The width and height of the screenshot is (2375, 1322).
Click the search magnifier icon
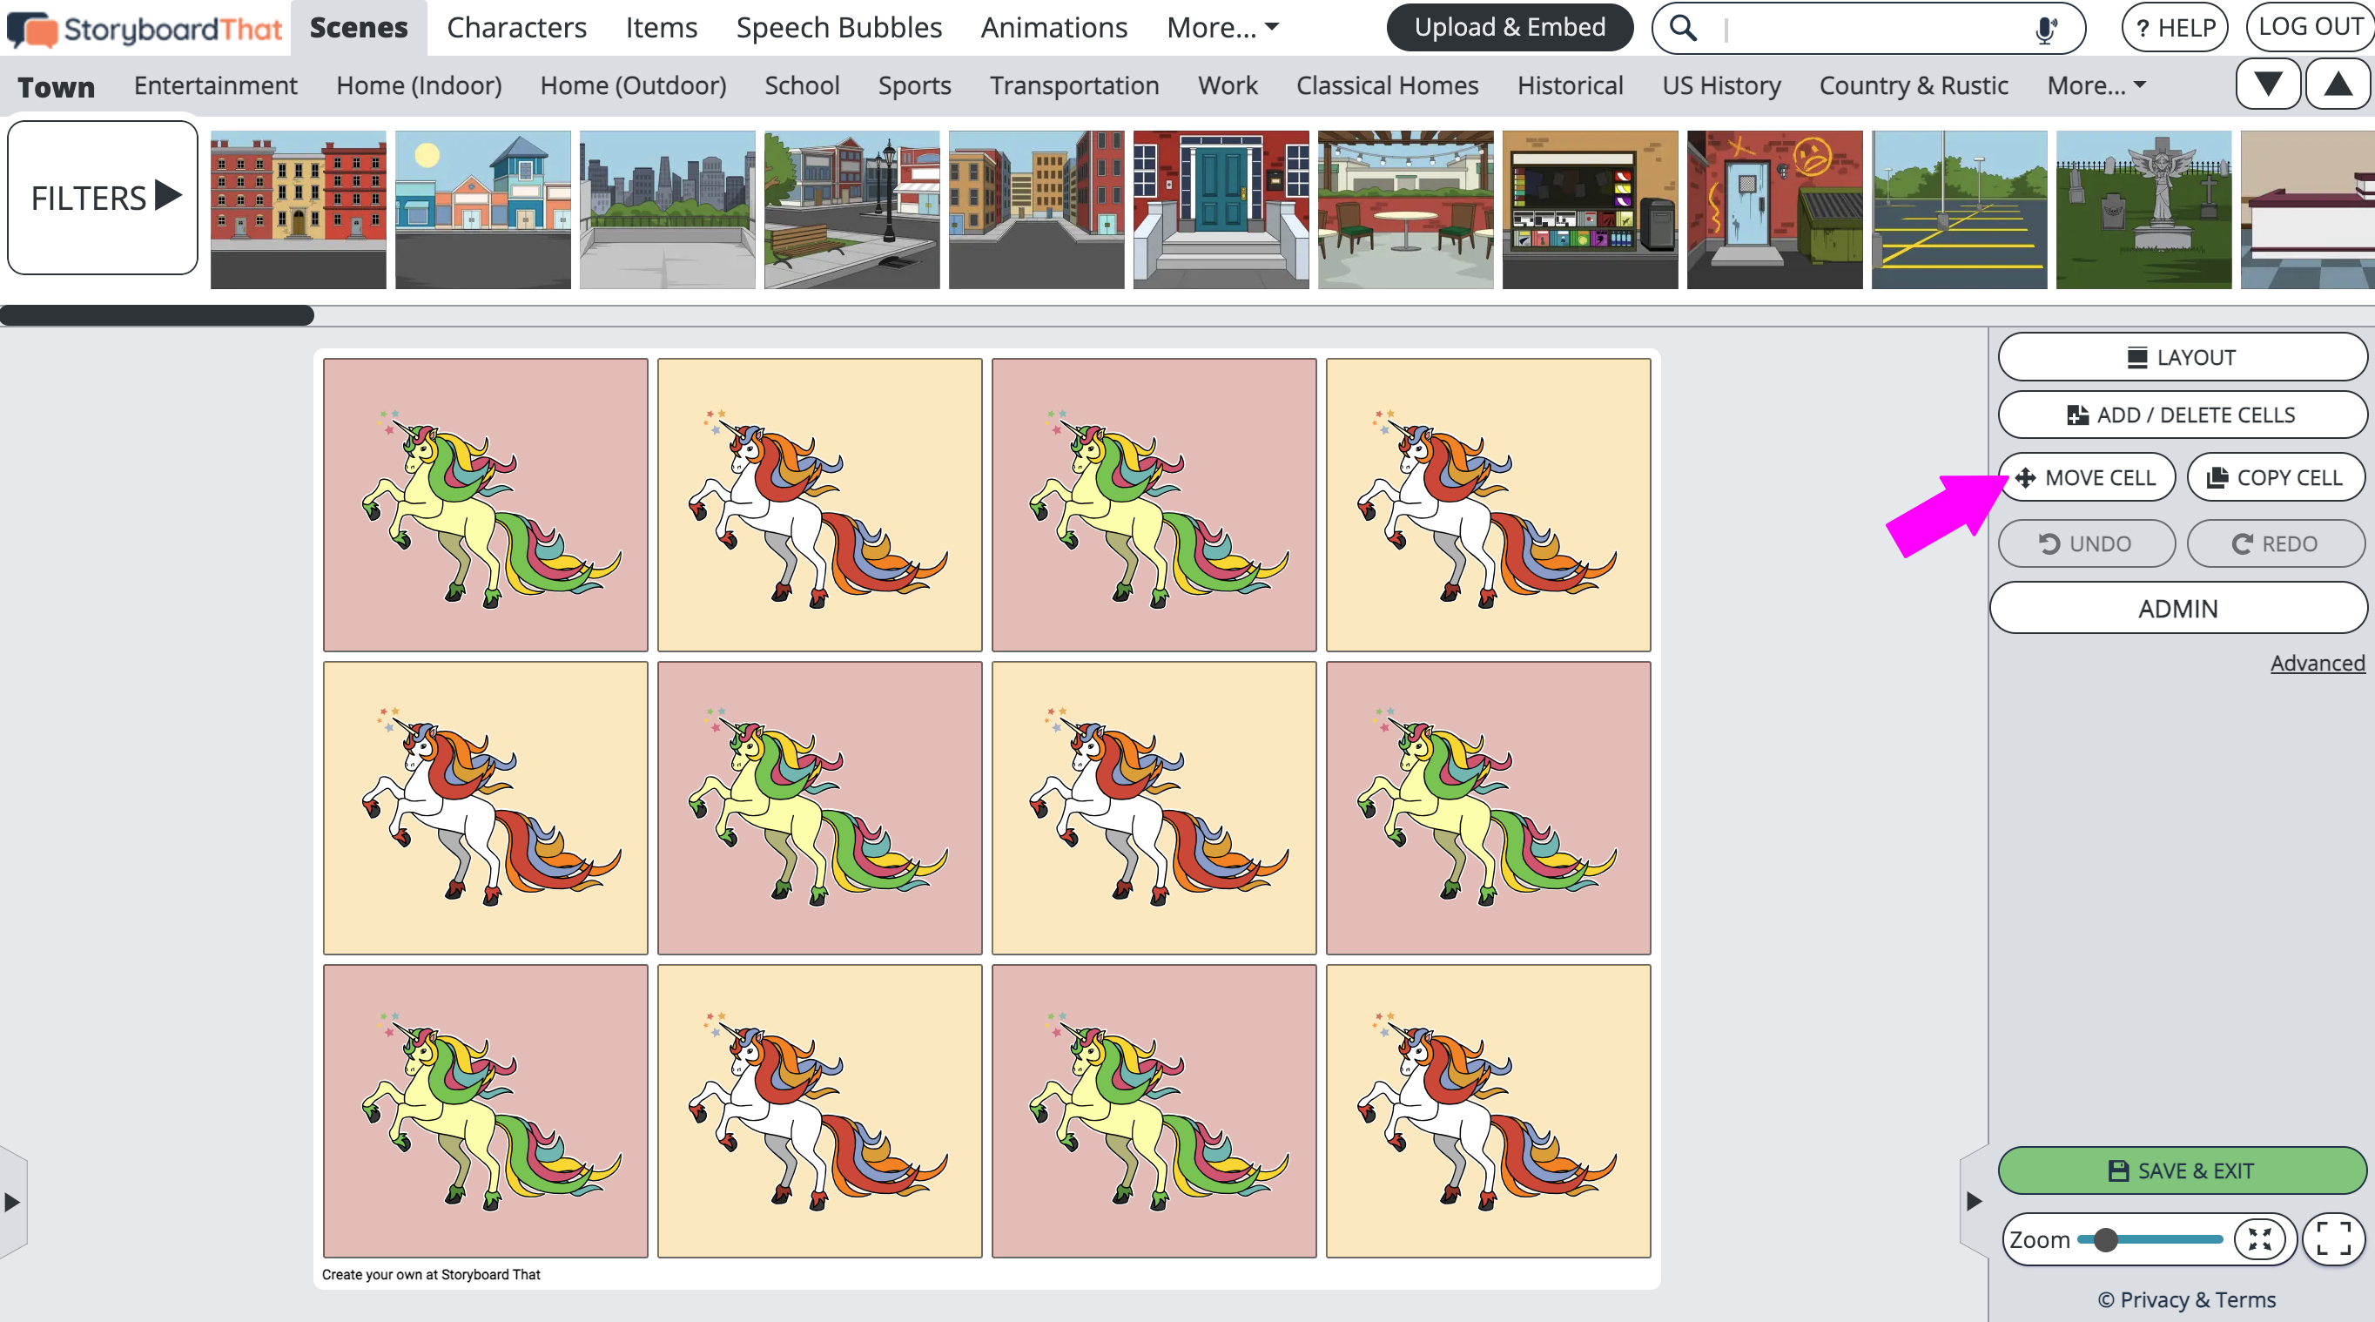(x=1683, y=29)
